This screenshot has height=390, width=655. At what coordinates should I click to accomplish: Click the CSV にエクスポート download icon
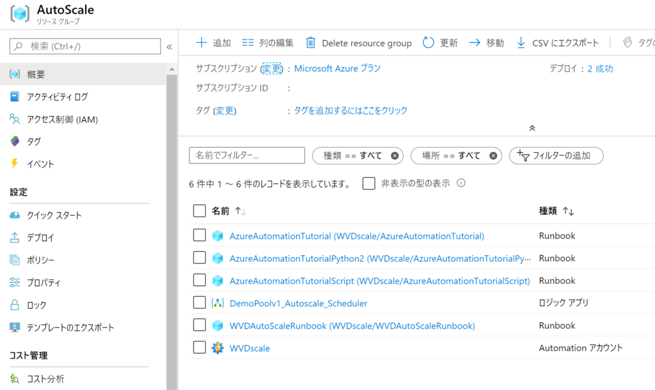click(x=521, y=43)
